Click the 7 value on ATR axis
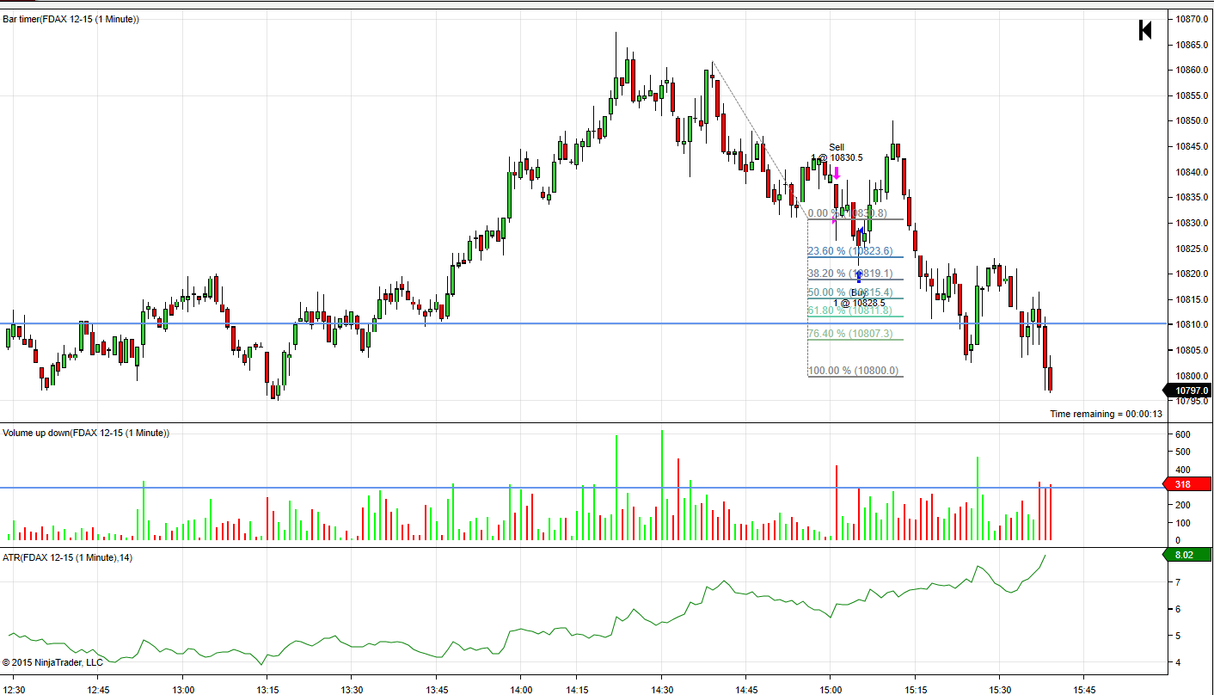Image resolution: width=1214 pixels, height=695 pixels. click(x=1178, y=582)
